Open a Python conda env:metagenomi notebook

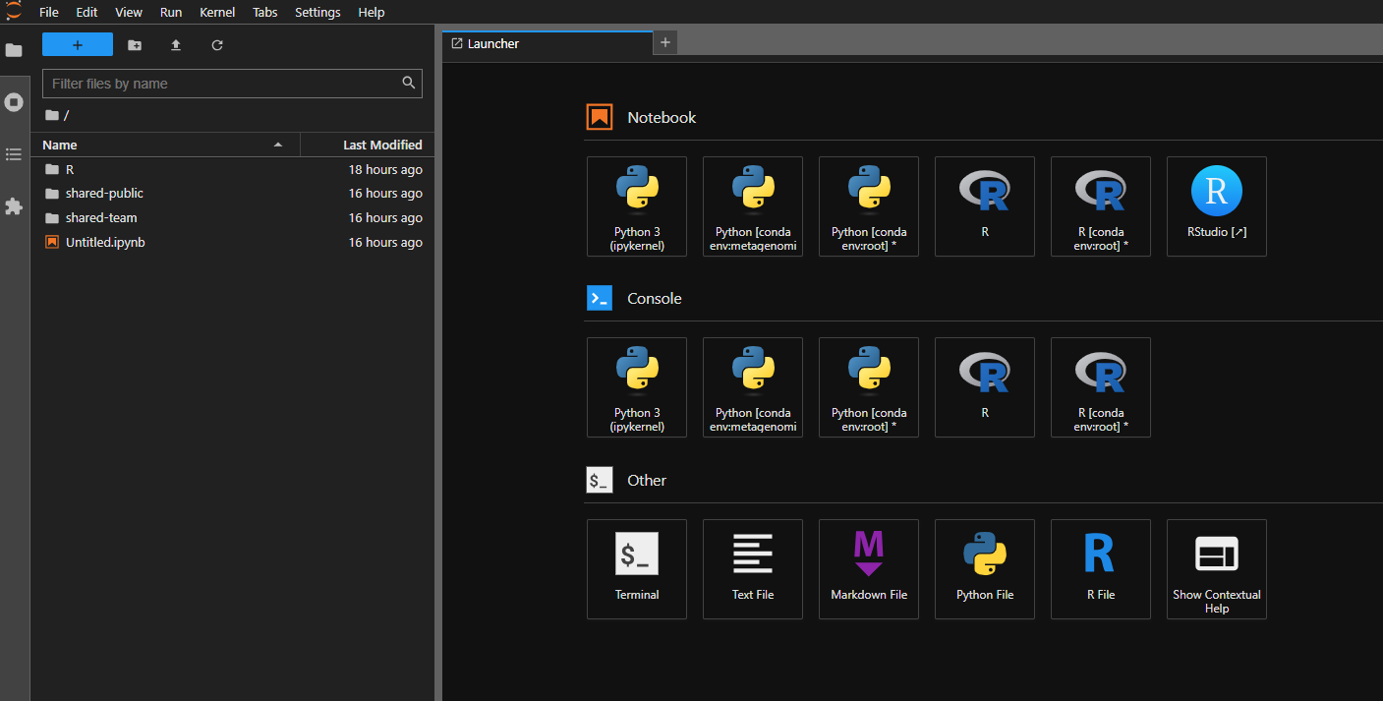pos(752,206)
